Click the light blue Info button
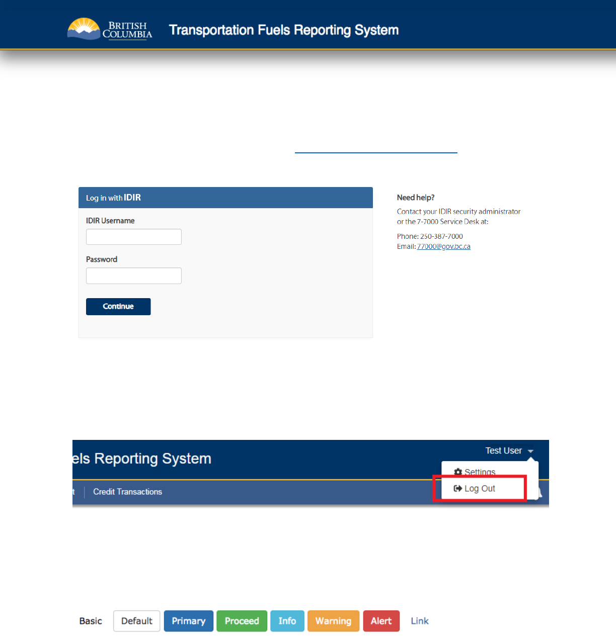 click(287, 621)
